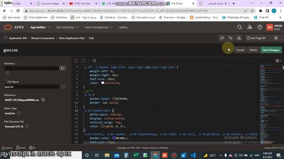The height and width of the screenshot is (159, 284).
Task: Click the admin user in the status bar
Action: [x=7, y=148]
